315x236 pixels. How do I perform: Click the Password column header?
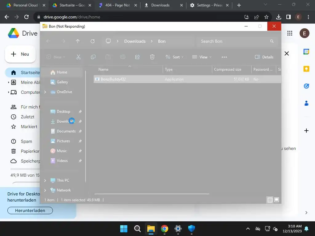[264, 69]
